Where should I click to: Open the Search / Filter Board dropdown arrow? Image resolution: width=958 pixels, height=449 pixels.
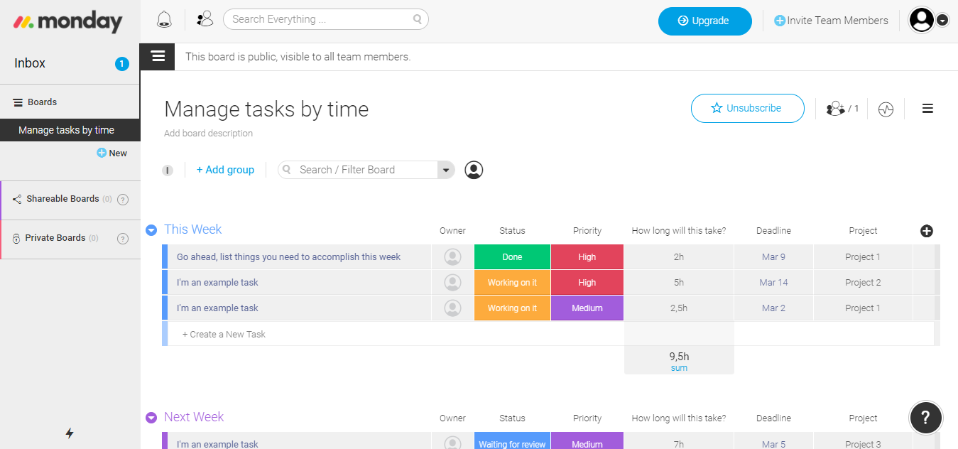(446, 170)
